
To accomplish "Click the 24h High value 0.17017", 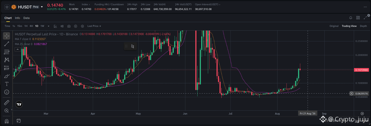I will pos(132,9).
